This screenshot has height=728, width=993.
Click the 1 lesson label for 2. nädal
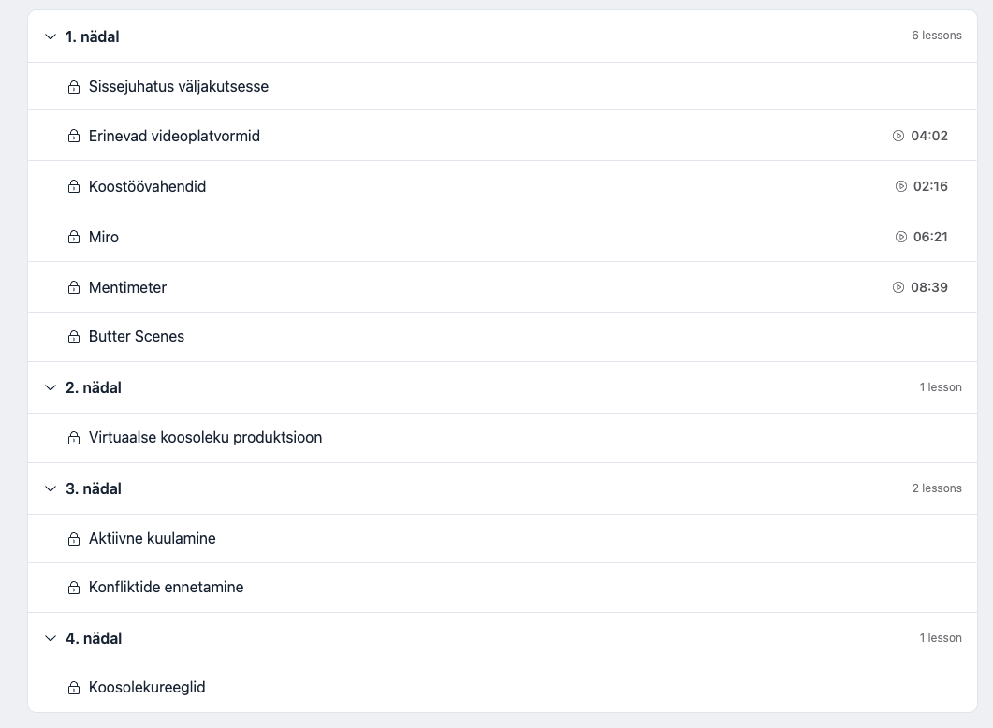click(941, 386)
